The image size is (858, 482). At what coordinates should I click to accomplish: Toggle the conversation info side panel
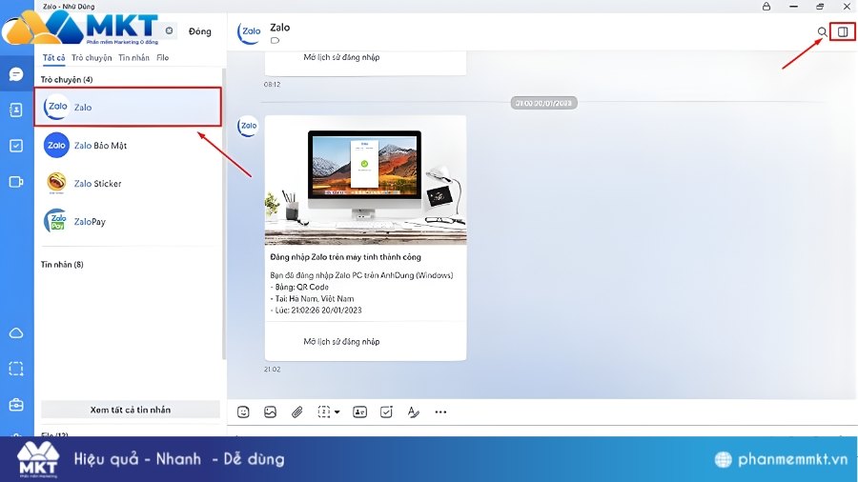point(843,32)
